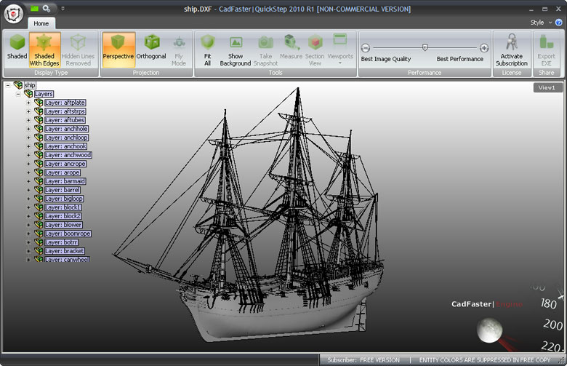Viewport: 567px width, 366px height.
Task: Click Activate Subscription keys icon
Action: (512, 42)
